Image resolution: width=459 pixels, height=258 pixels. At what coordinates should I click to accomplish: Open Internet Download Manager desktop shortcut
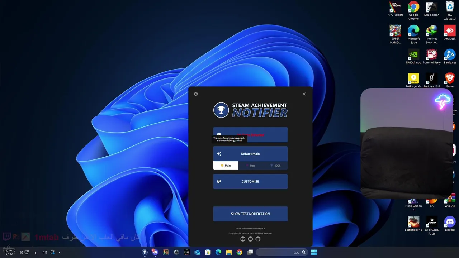coord(432,35)
